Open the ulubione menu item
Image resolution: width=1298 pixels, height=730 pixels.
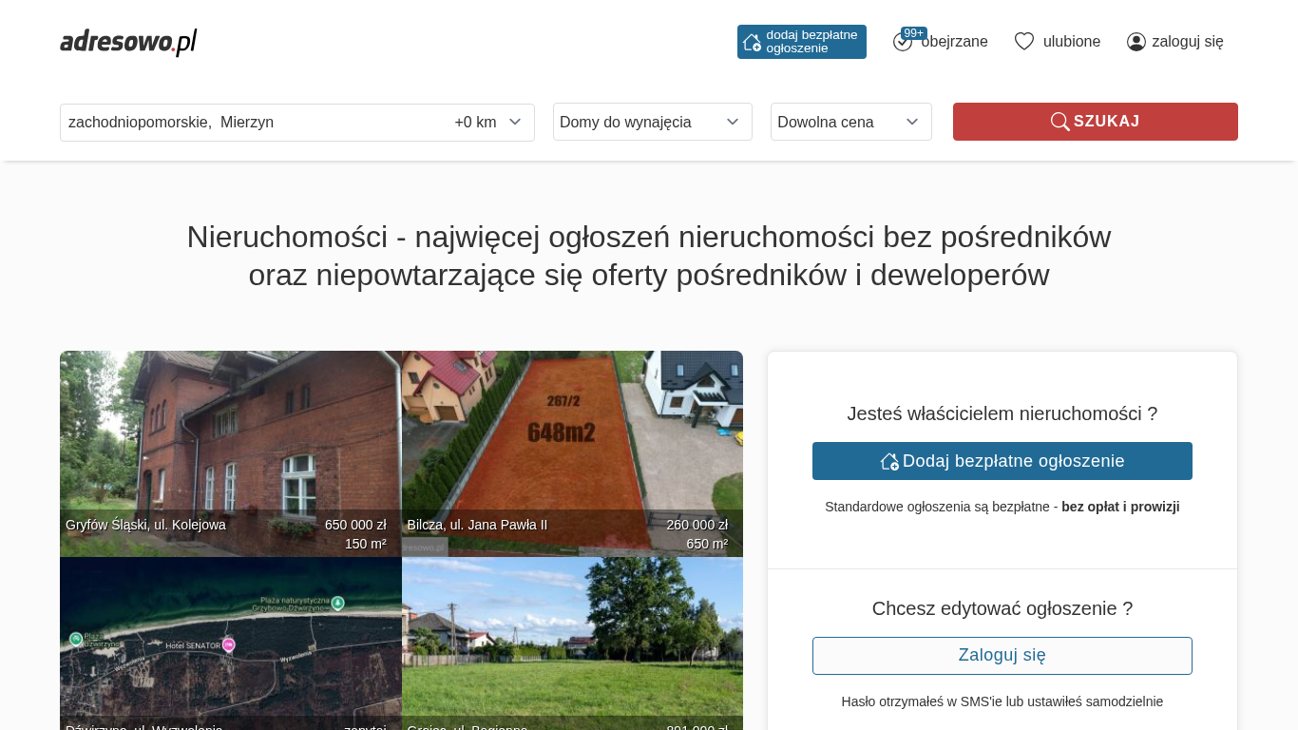point(1071,42)
